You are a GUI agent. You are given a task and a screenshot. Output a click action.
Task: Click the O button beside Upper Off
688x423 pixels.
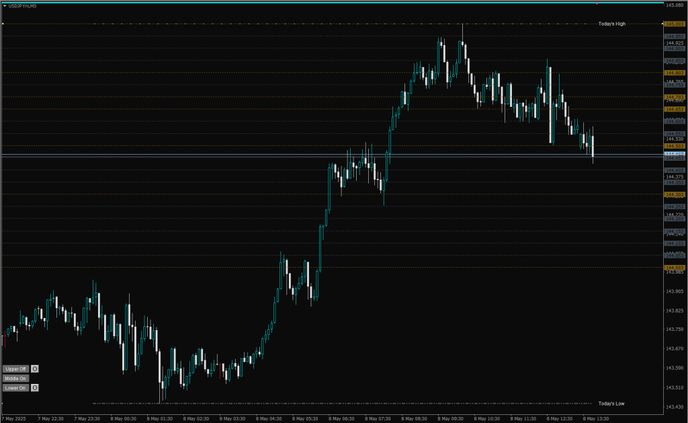(x=35, y=369)
